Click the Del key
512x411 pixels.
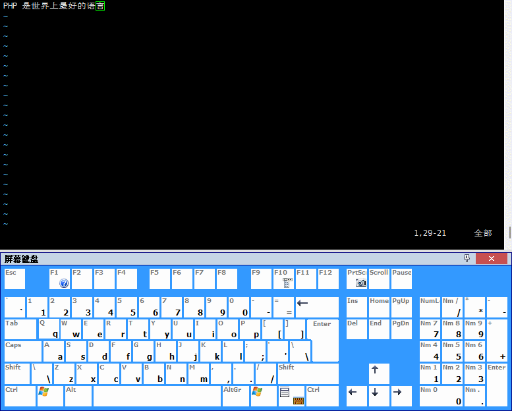click(x=356, y=329)
